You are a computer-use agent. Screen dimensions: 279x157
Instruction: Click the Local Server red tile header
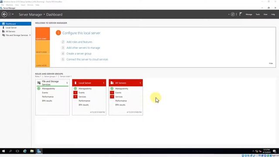pyautogui.click(x=89, y=83)
